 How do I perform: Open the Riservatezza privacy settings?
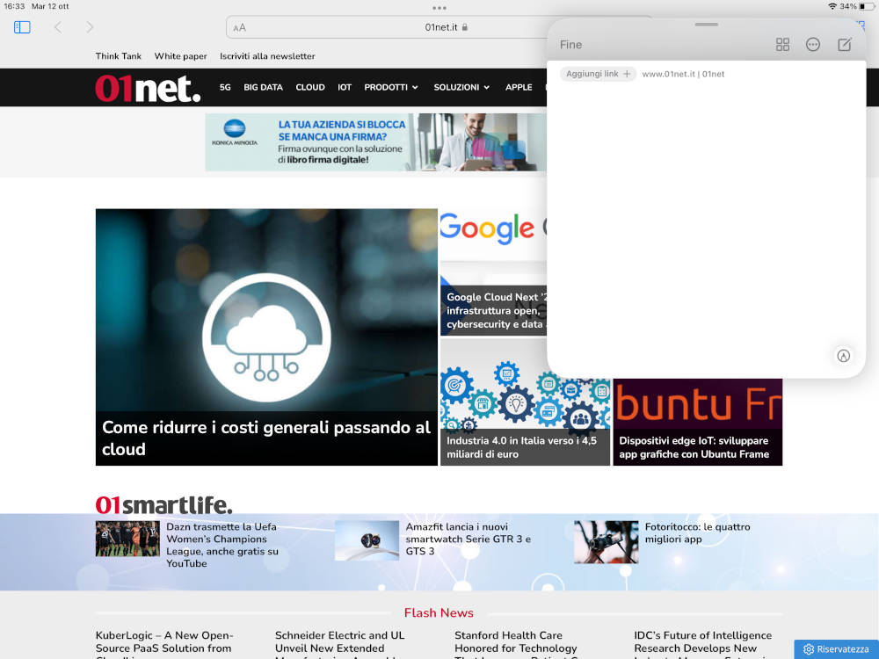837,649
